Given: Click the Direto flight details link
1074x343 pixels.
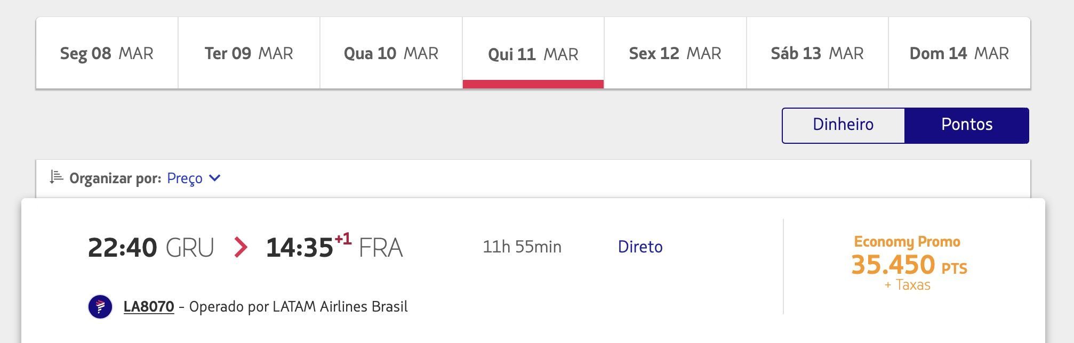Looking at the screenshot, I should tap(640, 247).
